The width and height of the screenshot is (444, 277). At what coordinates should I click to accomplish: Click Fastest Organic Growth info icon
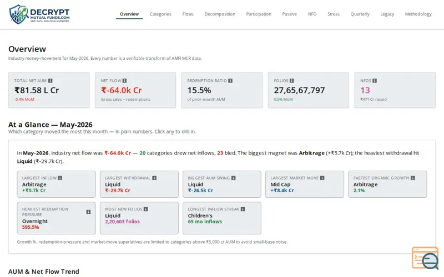(413, 178)
